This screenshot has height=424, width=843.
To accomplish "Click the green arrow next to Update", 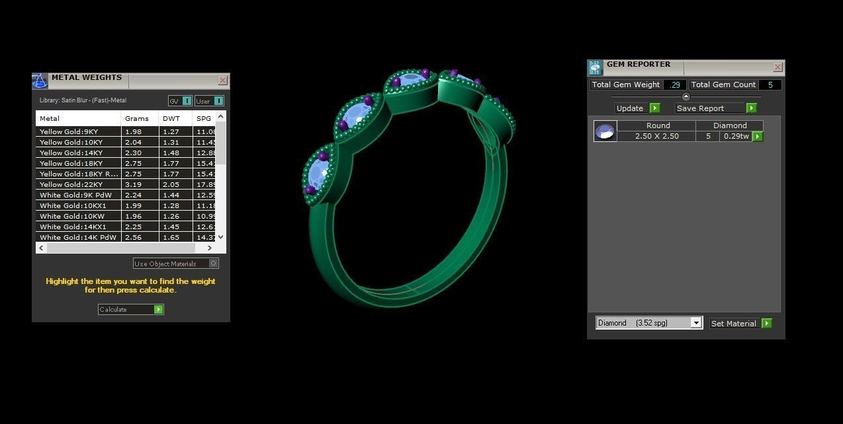I will (x=654, y=108).
